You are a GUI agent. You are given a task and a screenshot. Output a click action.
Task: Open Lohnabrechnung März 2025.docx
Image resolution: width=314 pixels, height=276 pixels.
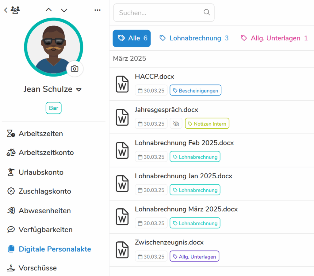click(x=186, y=210)
